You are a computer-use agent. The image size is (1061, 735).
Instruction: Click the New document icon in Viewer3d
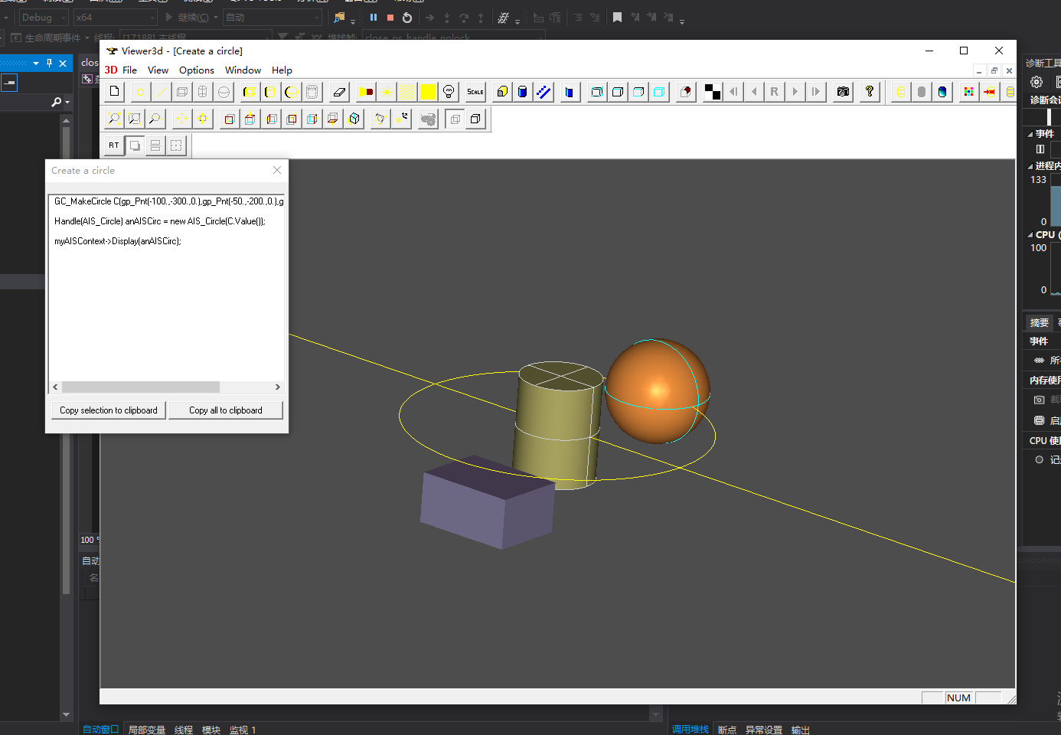(114, 92)
